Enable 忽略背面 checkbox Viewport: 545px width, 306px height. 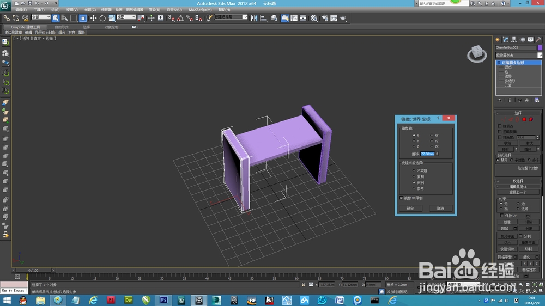pos(500,132)
